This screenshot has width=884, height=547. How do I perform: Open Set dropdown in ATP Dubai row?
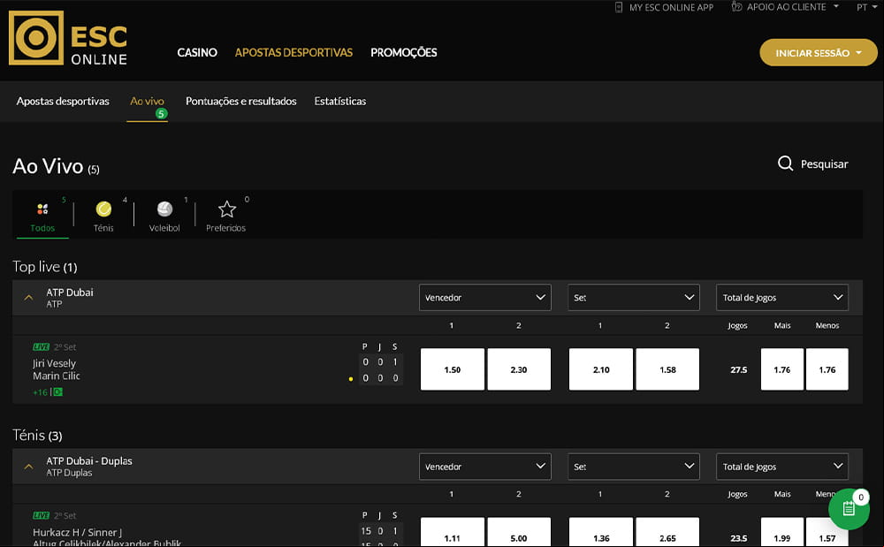pyautogui.click(x=634, y=298)
